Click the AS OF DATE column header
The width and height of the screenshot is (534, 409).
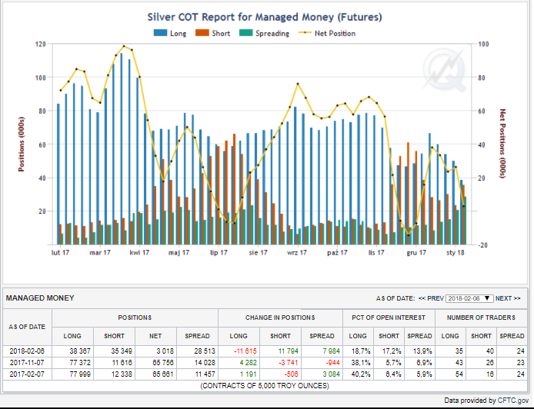pos(27,327)
